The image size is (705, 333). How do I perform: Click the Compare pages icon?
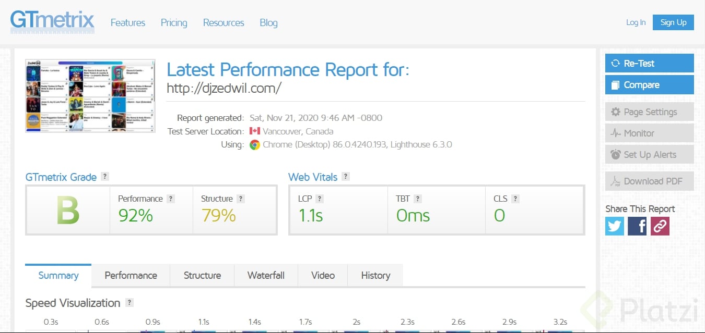tap(616, 85)
